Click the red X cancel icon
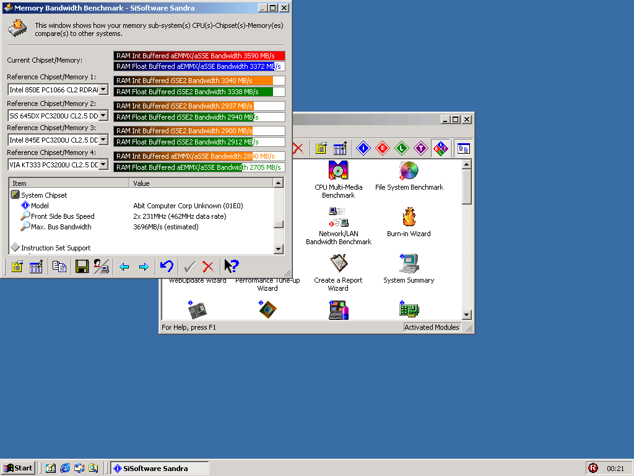The width and height of the screenshot is (634, 476). tap(208, 267)
